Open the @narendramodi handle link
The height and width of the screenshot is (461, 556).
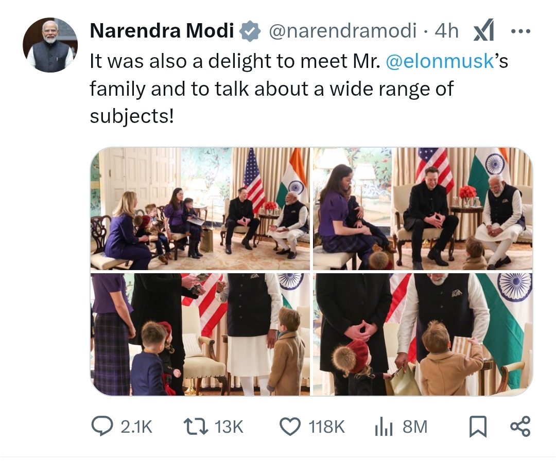tap(343, 31)
